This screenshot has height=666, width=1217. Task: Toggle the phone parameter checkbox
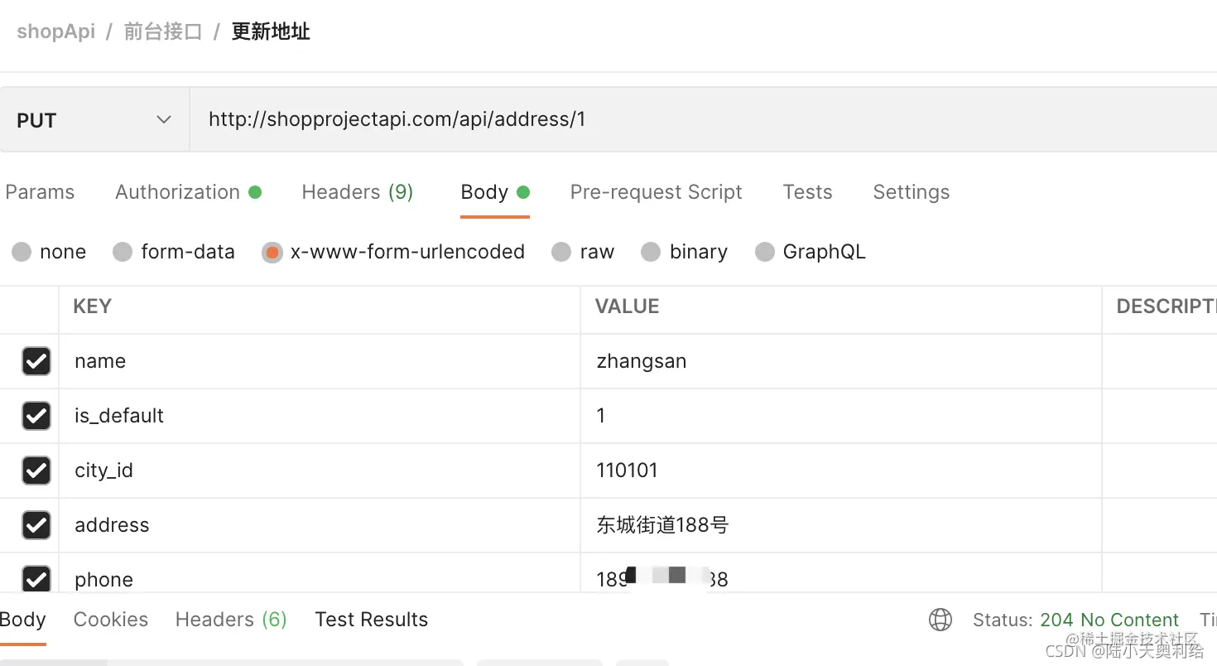tap(36, 579)
